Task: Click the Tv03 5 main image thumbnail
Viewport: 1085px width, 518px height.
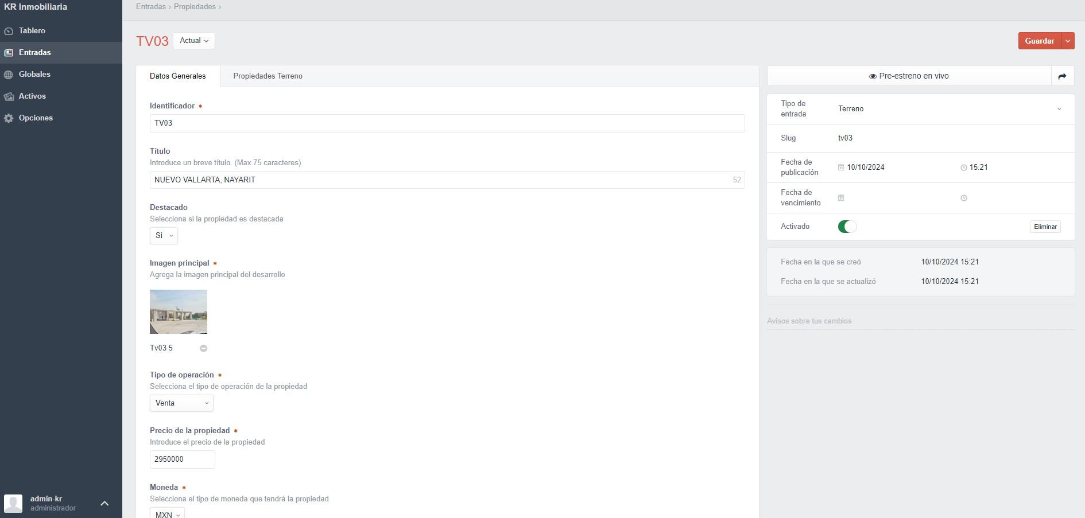Action: click(179, 311)
